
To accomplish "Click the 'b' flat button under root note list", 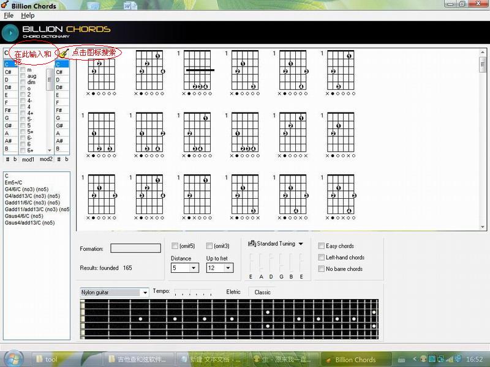I will coord(15,159).
